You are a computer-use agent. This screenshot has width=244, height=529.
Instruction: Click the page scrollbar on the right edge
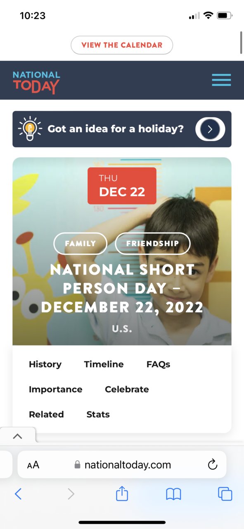click(x=241, y=42)
